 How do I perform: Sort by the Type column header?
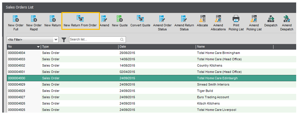pos(79,47)
